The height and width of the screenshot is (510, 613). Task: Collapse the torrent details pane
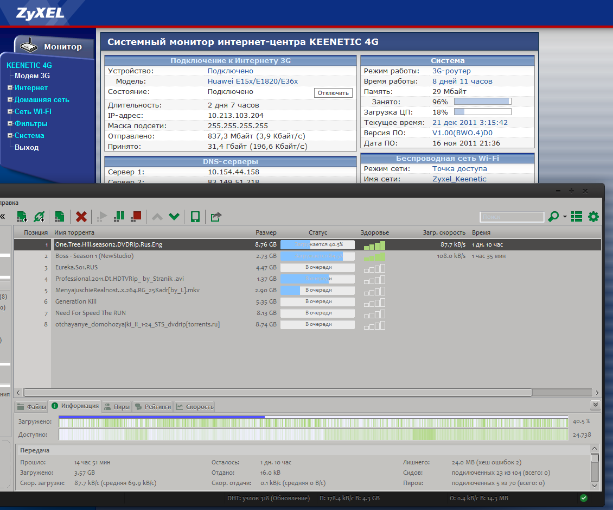point(596,405)
